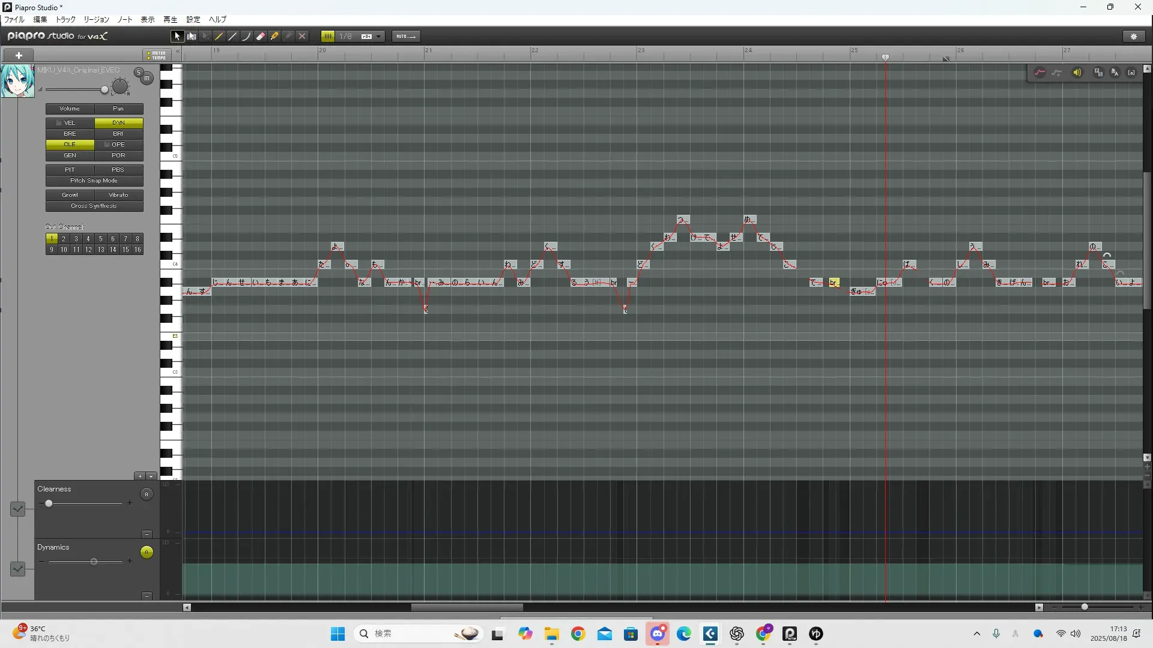Select the arrow pointer tool
Screen dimensions: 1153x648
pyautogui.click(x=177, y=37)
